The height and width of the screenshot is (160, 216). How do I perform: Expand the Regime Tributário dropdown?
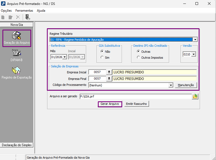coord(195,40)
